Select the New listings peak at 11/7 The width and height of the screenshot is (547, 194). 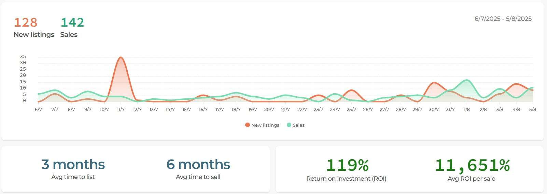[121, 57]
